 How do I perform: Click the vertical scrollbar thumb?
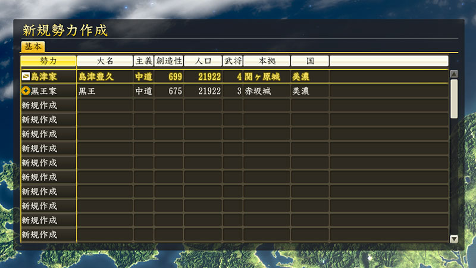tap(454, 98)
